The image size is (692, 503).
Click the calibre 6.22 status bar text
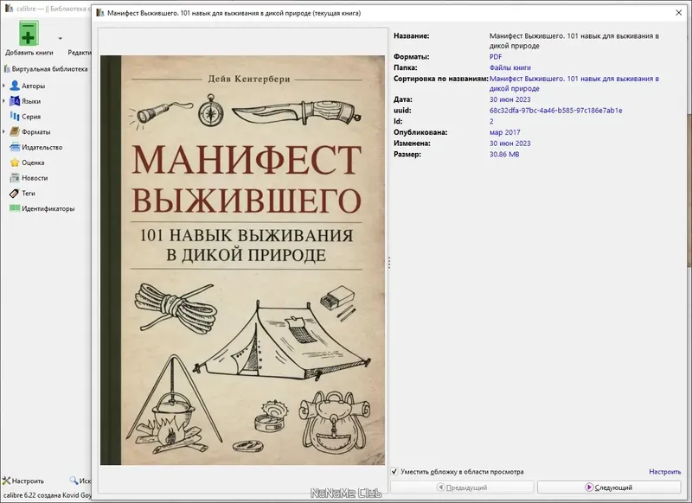coord(48,495)
